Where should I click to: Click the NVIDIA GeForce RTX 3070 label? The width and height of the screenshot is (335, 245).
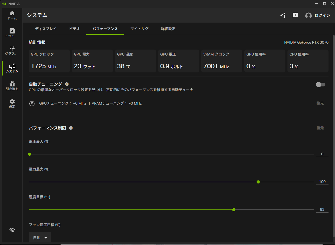point(306,42)
